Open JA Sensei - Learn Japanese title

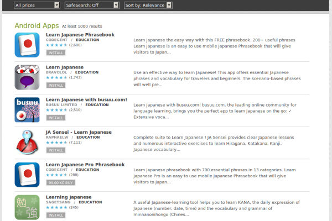click(79, 132)
